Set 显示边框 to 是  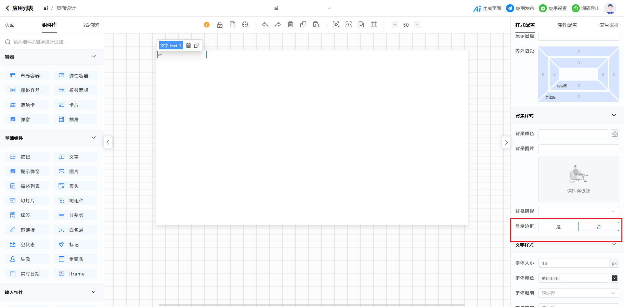tap(558, 227)
